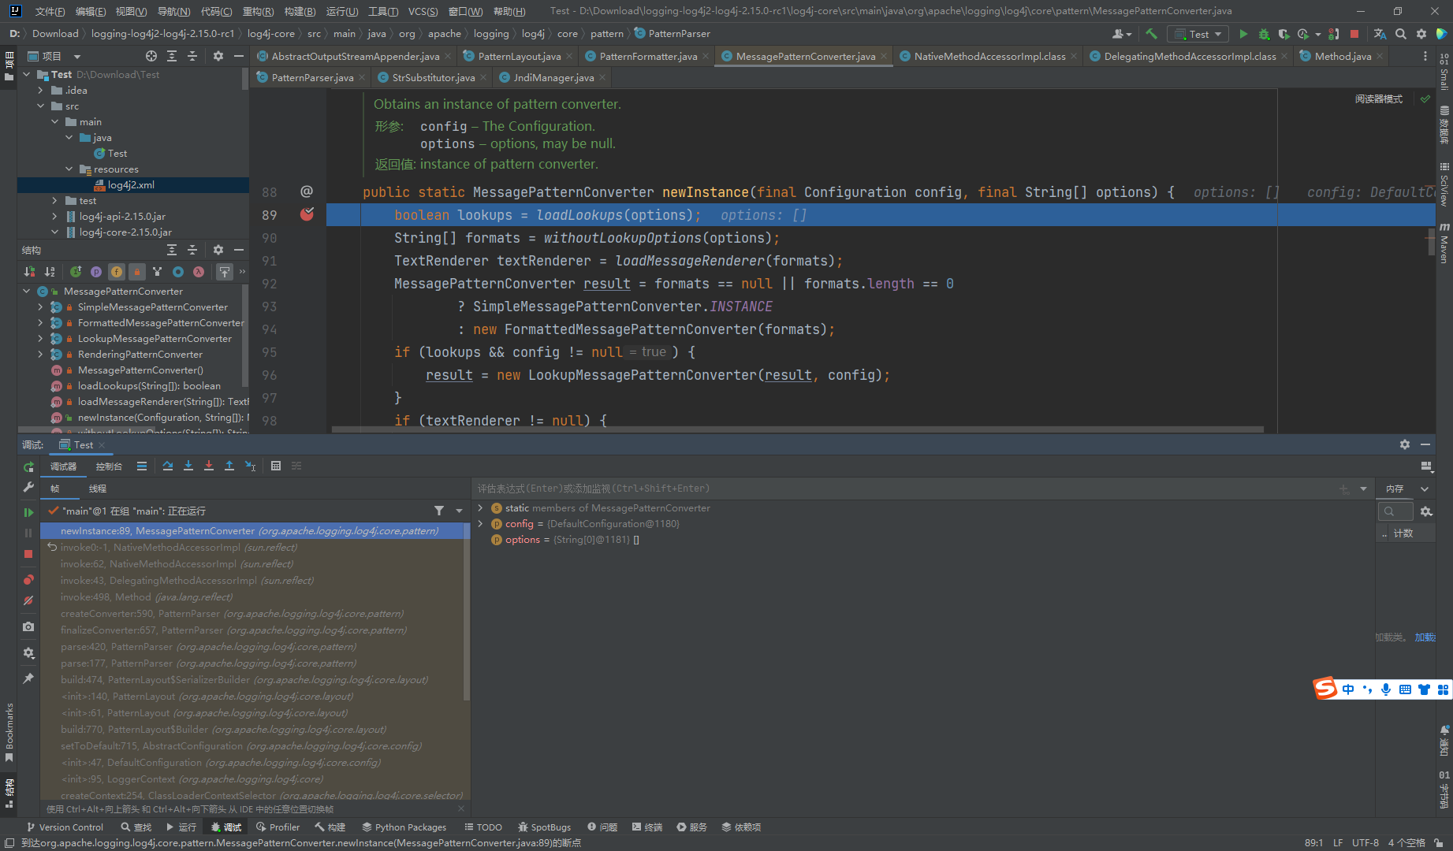This screenshot has width=1453, height=851.
Task: Click the Build project hammer icon
Action: [x=1151, y=34]
